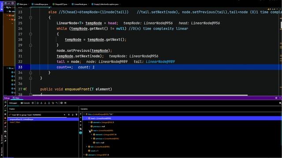Click the Run to Cursor debugger icon
Screen dimensions: 282x158
pyautogui.click(x=57, y=103)
